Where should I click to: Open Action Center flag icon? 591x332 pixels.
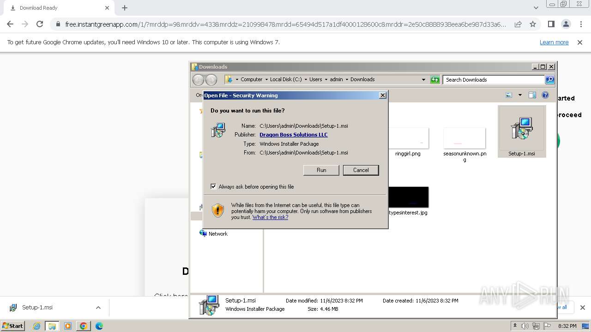click(547, 326)
